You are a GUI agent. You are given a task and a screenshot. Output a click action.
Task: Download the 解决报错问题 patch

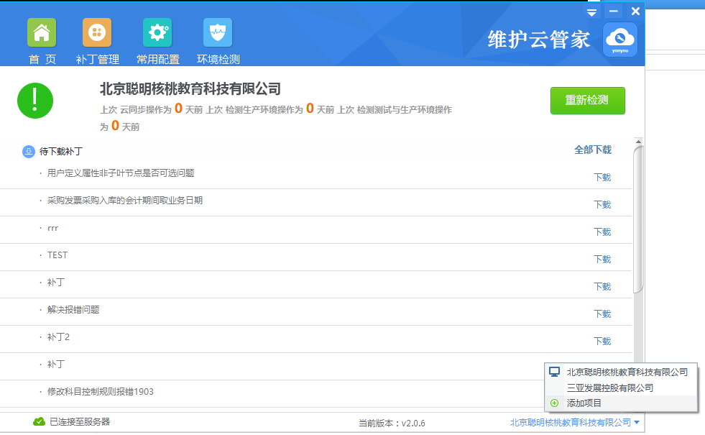(x=602, y=313)
